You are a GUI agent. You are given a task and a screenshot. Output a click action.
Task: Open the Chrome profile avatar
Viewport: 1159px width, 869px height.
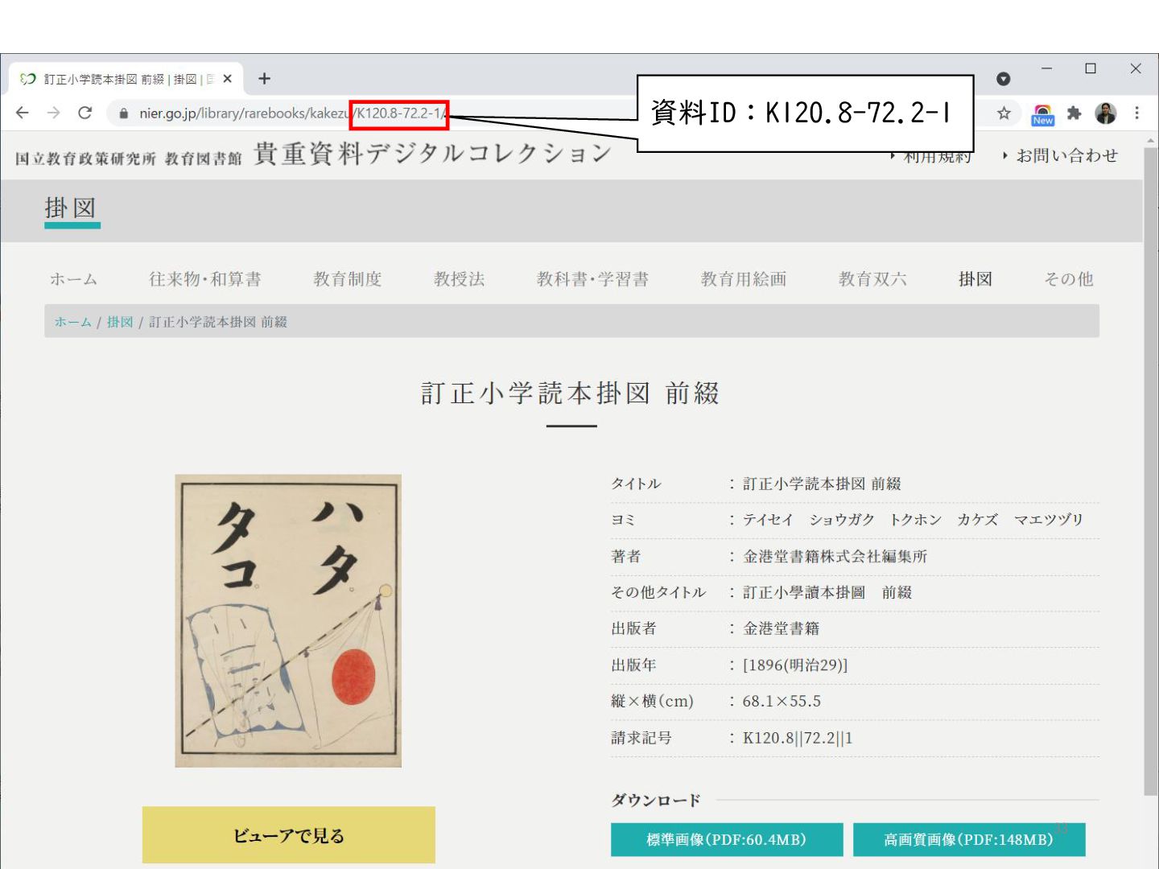(1106, 113)
